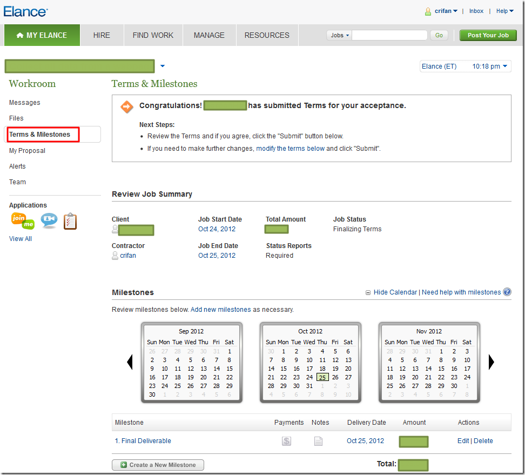Select Messages in the Workroom sidebar

point(25,103)
